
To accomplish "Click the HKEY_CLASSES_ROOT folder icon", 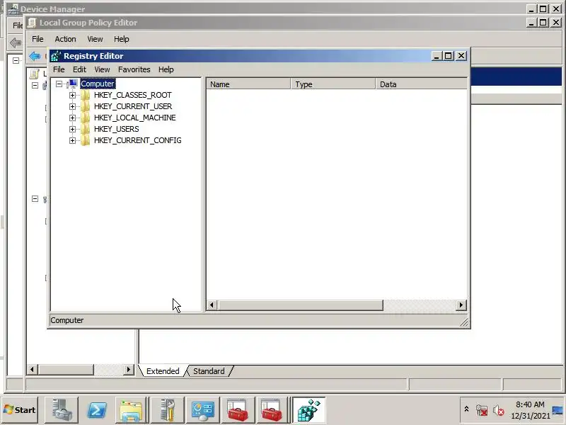I will [86, 95].
